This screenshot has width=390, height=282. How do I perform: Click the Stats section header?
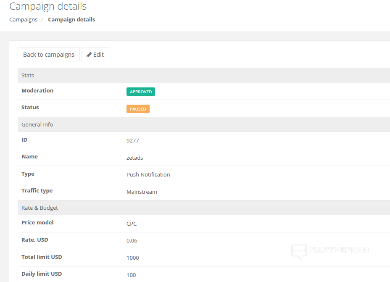tap(28, 76)
